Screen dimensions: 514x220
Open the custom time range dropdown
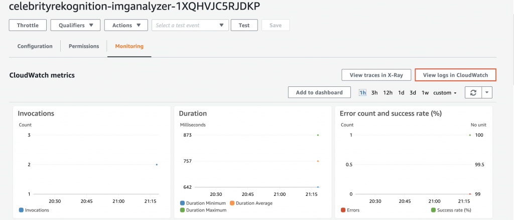pyautogui.click(x=445, y=93)
